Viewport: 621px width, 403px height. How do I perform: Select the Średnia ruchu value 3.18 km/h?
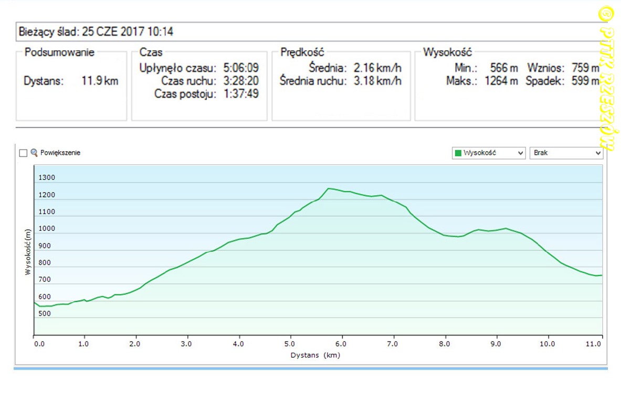tap(376, 81)
